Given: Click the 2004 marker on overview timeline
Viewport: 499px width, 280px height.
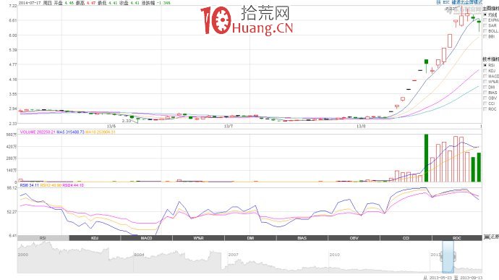Looking at the screenshot, I should tap(139, 255).
